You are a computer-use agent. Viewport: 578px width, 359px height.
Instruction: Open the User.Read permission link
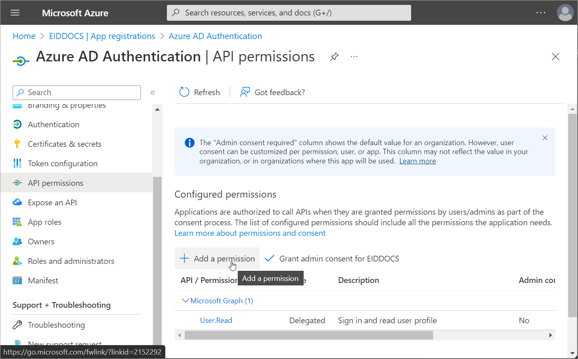coord(216,320)
